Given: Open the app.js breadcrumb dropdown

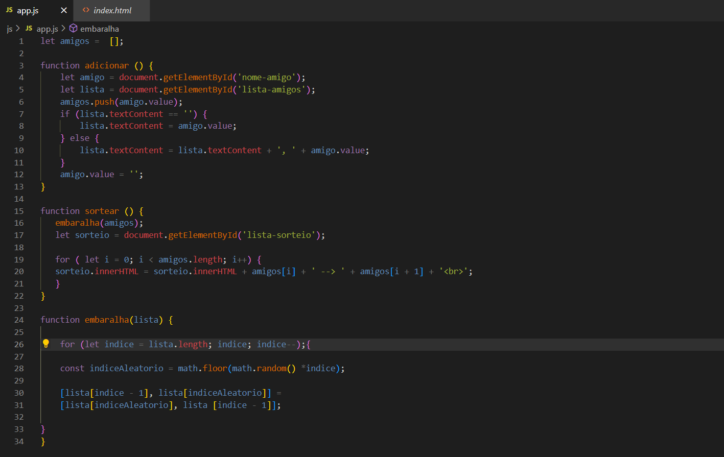Looking at the screenshot, I should 41,29.
